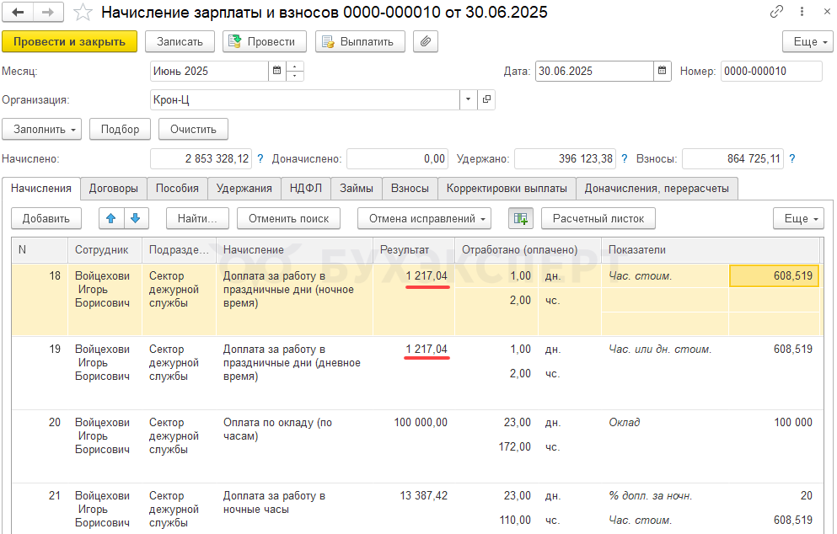Select result 100 000,00 in row 20
Screen dimensions: 837x534
(x=421, y=423)
